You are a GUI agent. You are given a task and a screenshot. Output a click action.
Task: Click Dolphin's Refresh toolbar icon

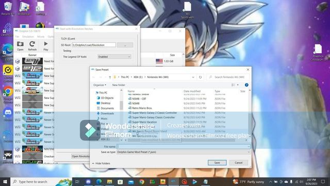coord(32,46)
